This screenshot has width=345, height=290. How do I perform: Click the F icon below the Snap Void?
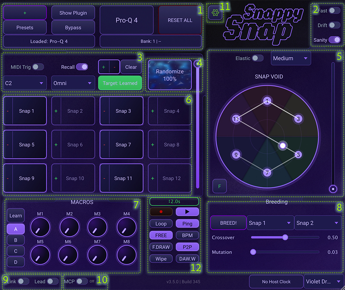point(220,186)
